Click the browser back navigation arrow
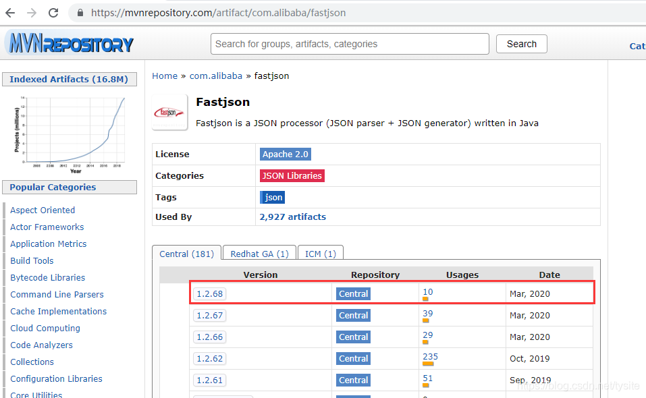 (x=10, y=12)
